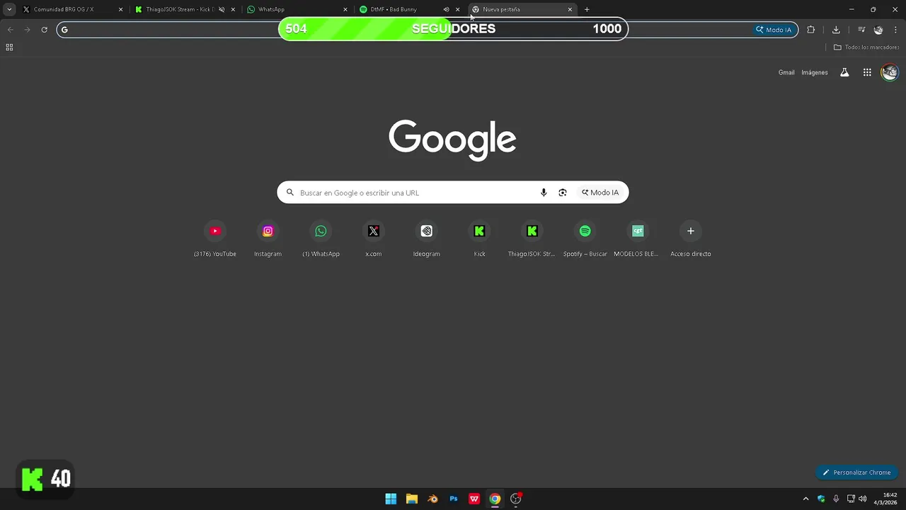Expand the tab search dropdown
The image size is (906, 510).
tap(9, 9)
